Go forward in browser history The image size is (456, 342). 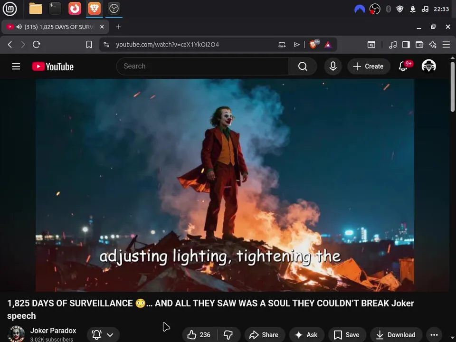(x=23, y=45)
